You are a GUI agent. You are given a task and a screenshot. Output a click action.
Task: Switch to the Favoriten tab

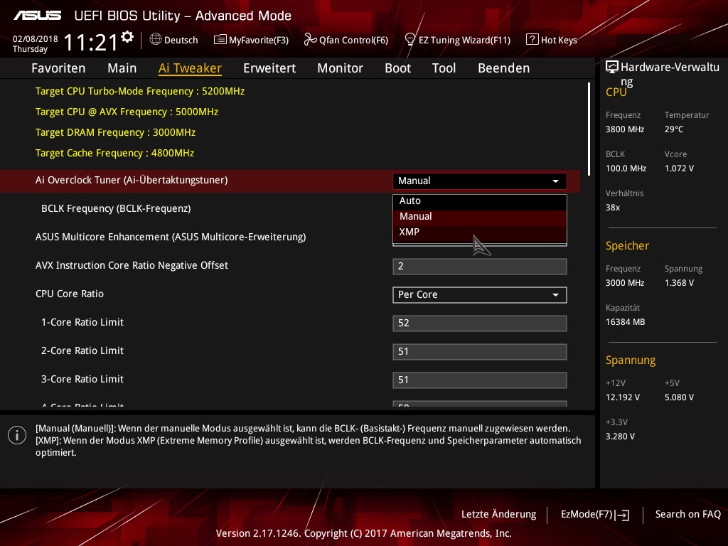click(x=58, y=68)
